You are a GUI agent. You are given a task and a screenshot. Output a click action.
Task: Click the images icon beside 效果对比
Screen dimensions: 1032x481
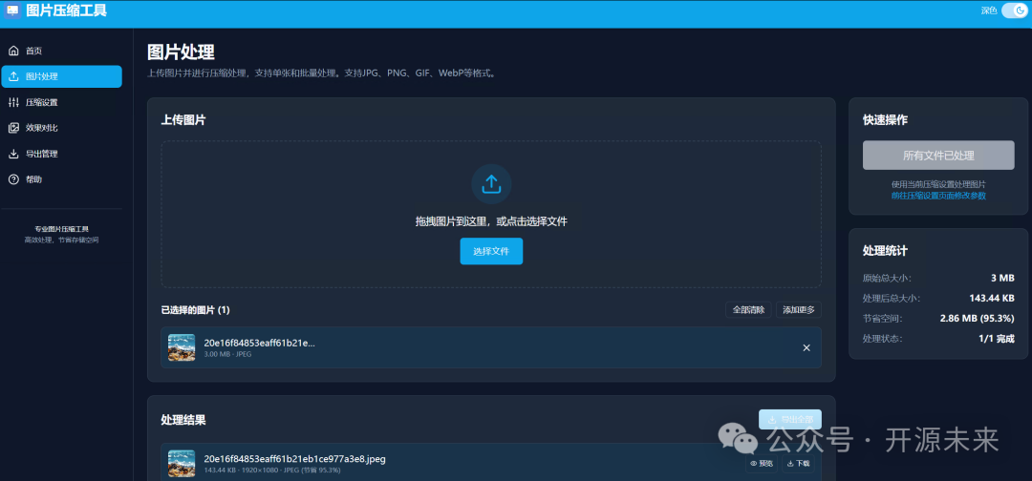13,128
